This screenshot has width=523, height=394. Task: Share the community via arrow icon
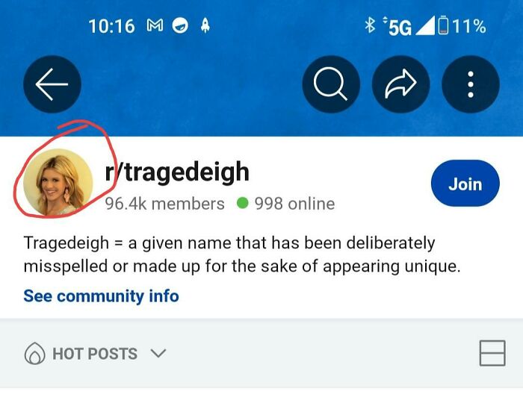(x=400, y=84)
